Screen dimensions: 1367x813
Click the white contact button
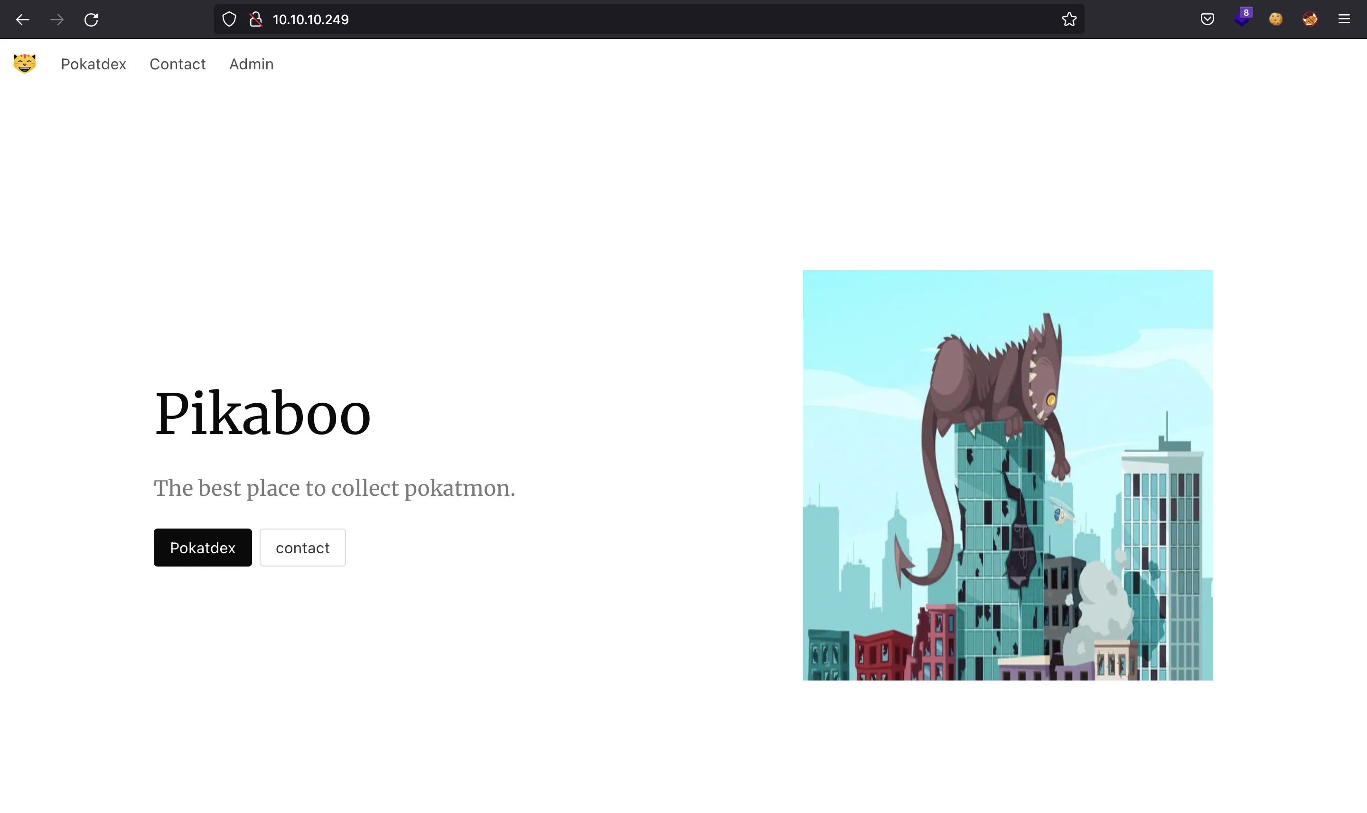point(302,547)
